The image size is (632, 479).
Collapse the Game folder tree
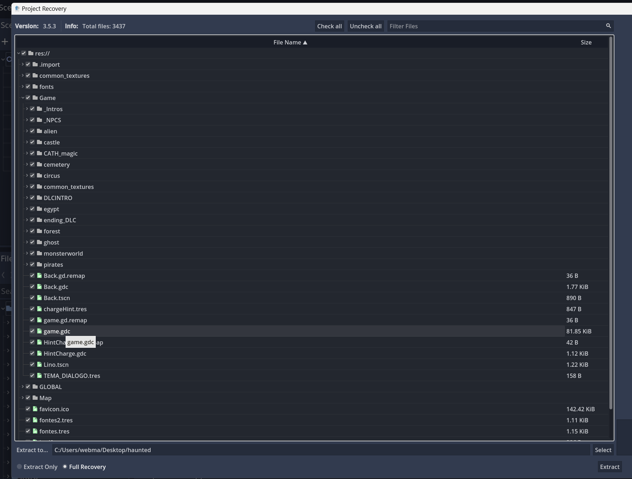pos(23,98)
